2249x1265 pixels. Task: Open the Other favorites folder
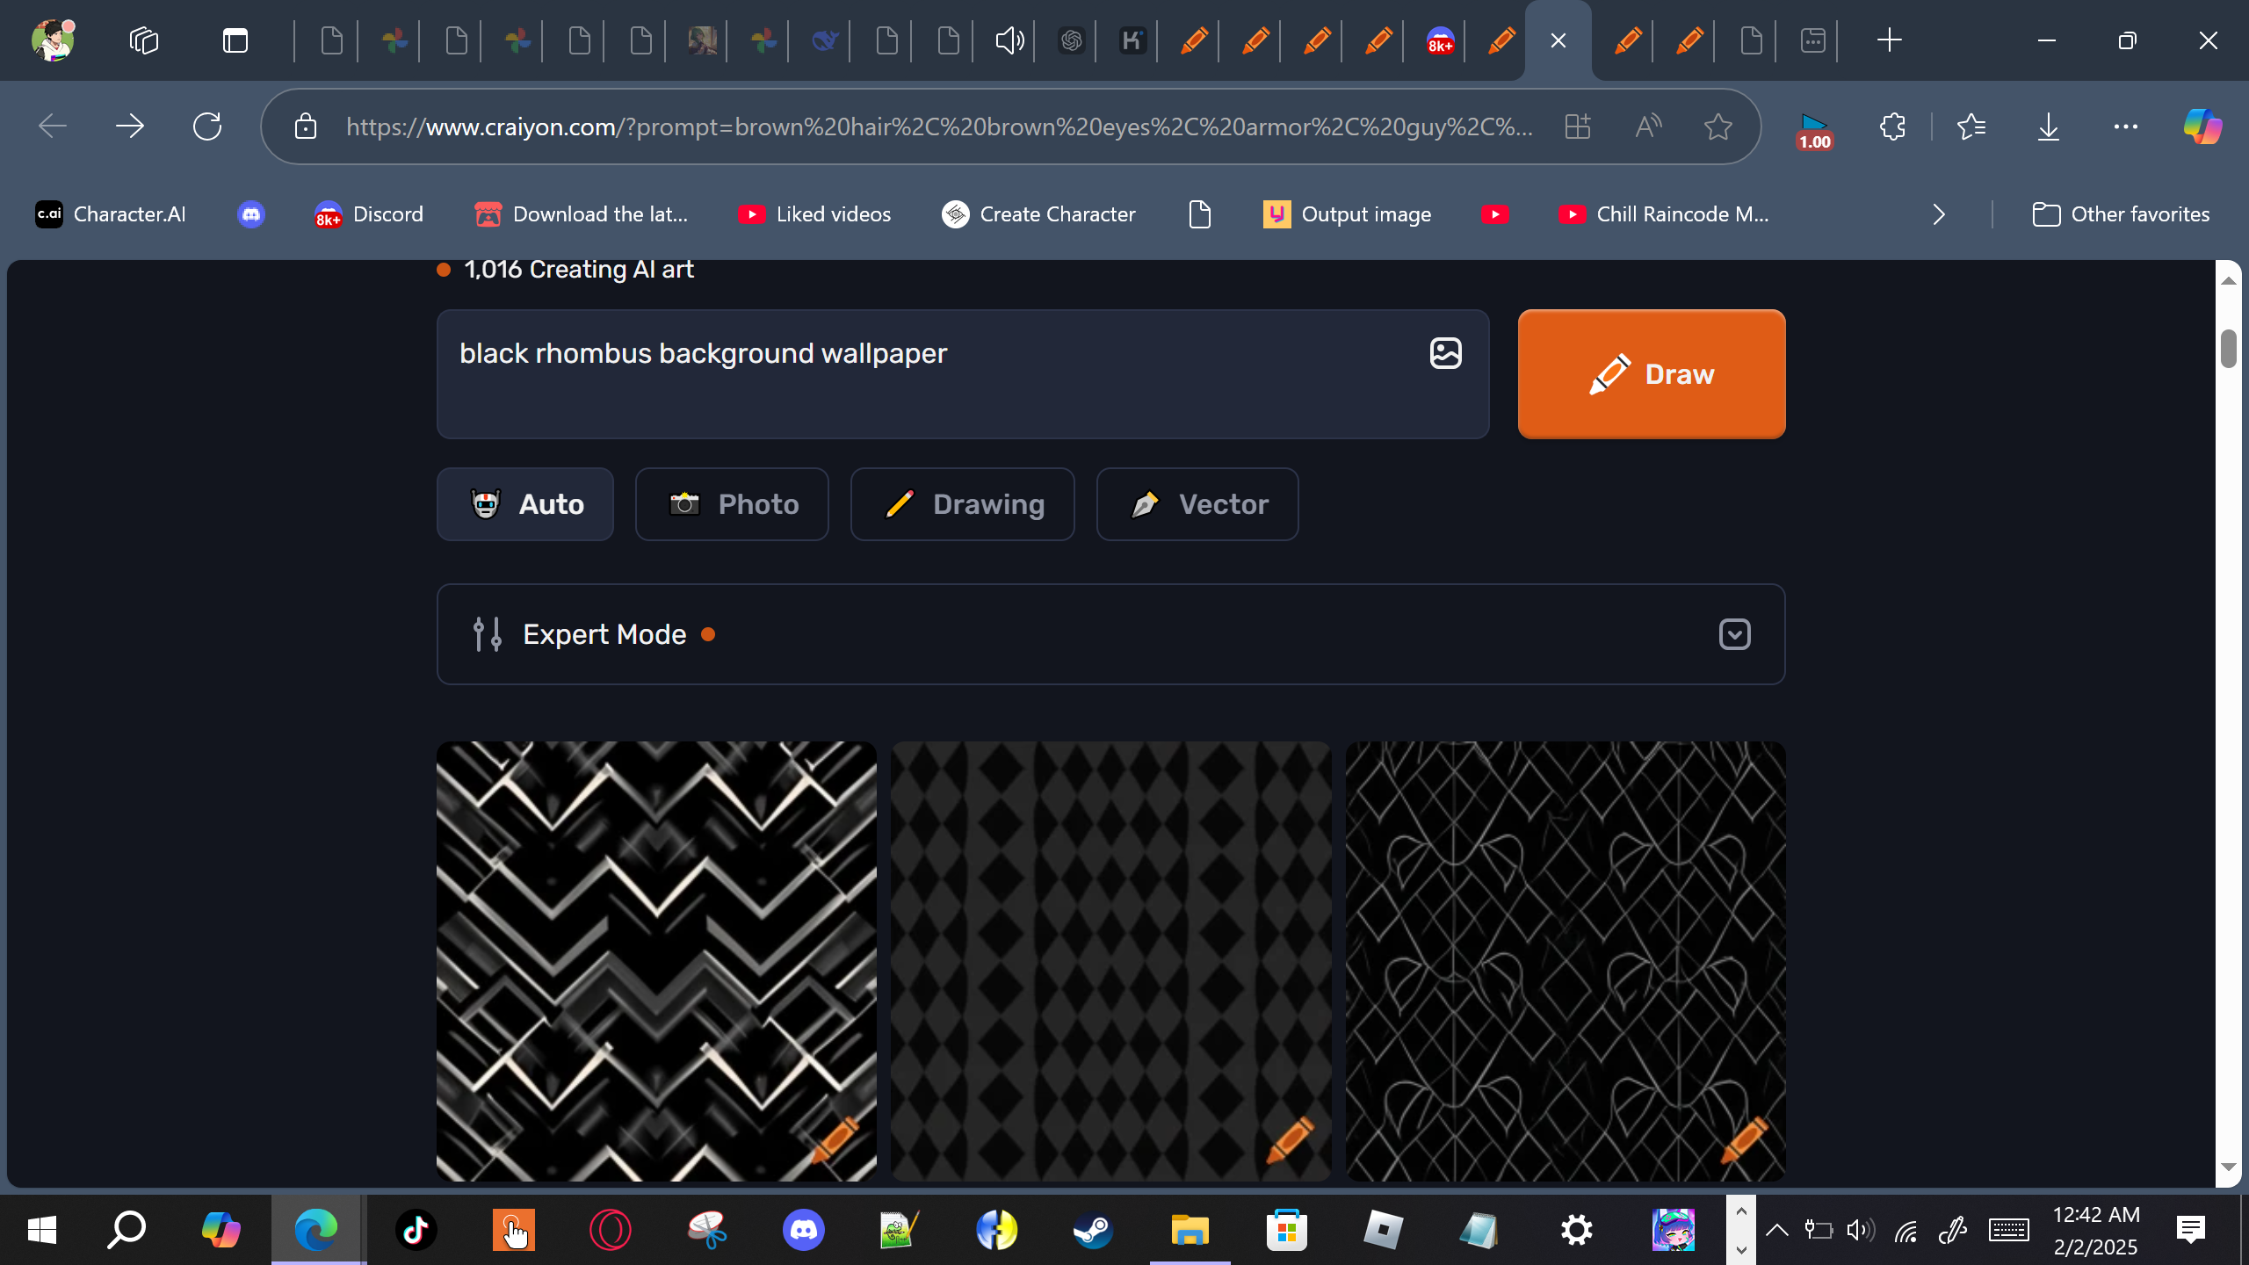pos(2121,214)
